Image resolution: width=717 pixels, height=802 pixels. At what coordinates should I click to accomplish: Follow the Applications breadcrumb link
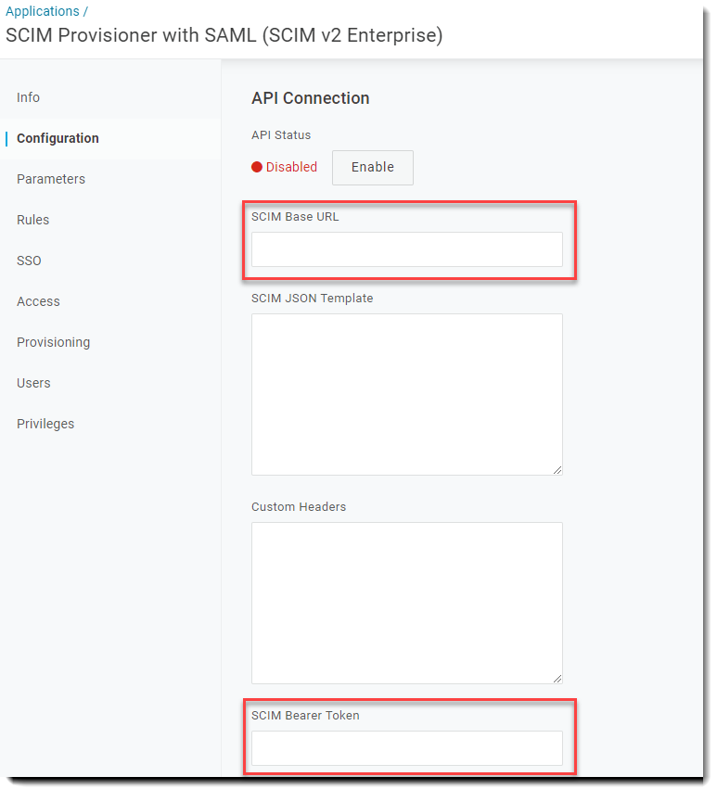point(43,11)
